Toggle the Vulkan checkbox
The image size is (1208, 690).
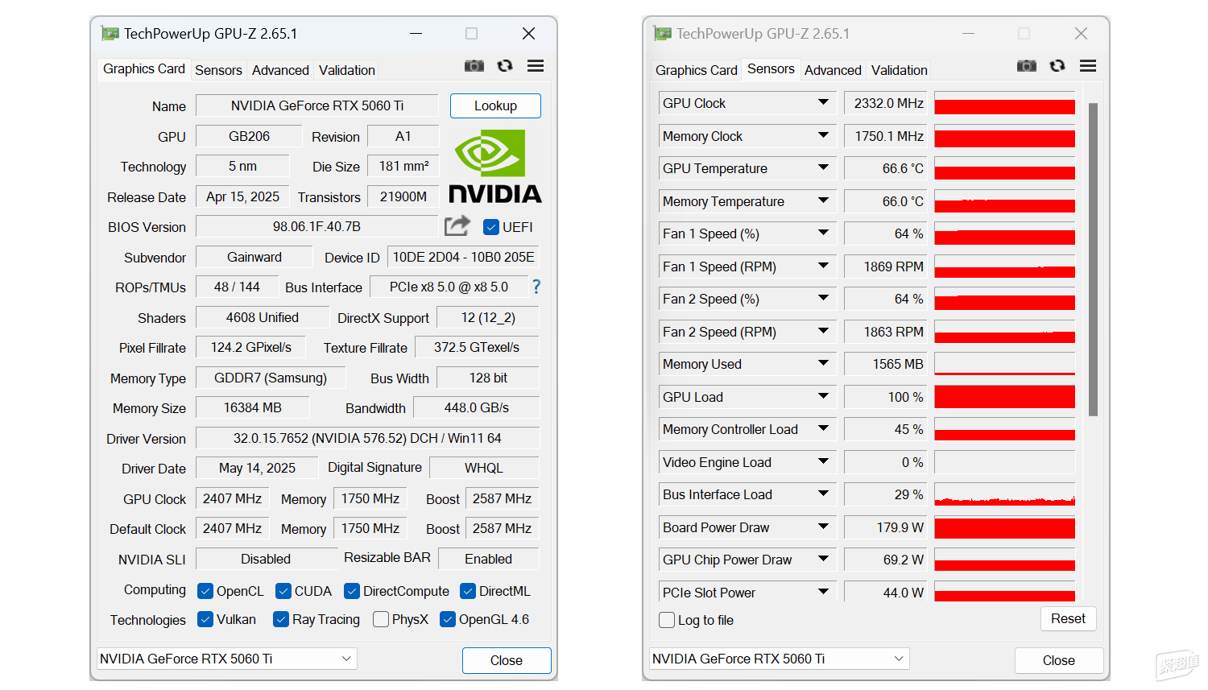[205, 619]
